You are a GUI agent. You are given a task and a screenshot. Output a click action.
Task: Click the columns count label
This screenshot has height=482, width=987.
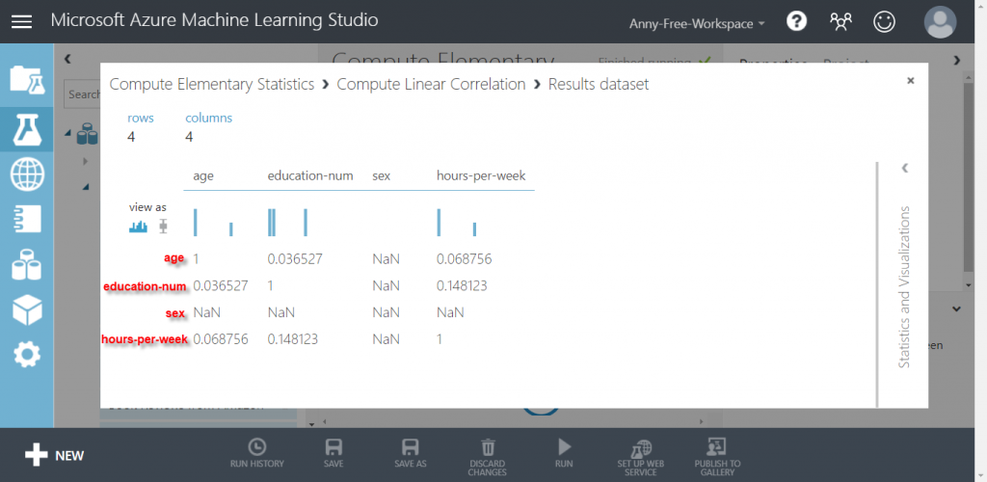pos(209,118)
